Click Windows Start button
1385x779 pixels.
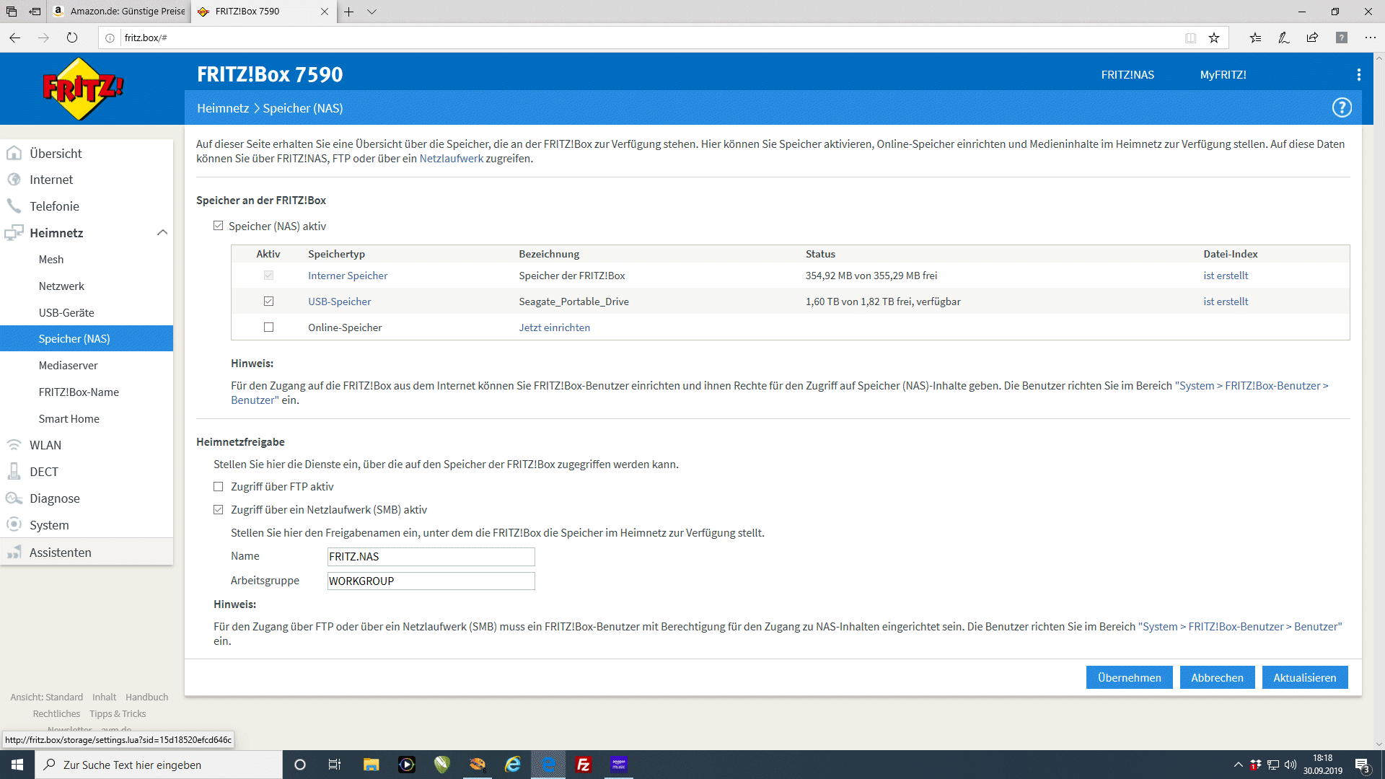[x=17, y=765]
